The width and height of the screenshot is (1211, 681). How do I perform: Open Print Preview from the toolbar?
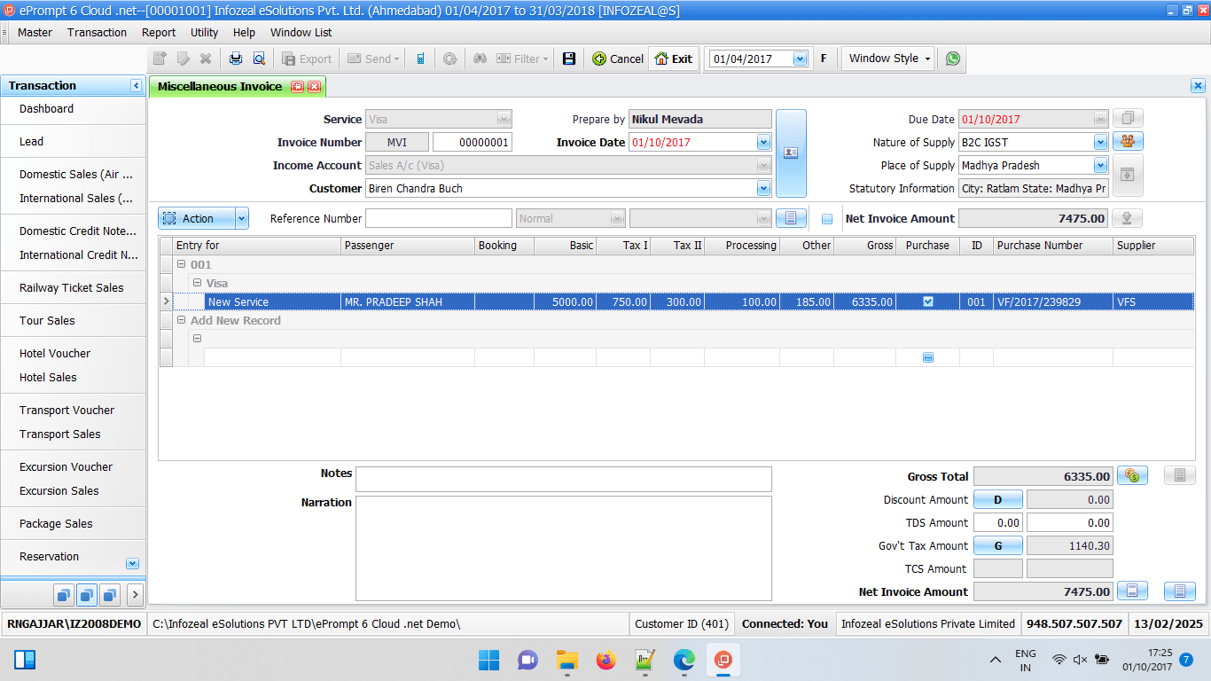pyautogui.click(x=259, y=59)
